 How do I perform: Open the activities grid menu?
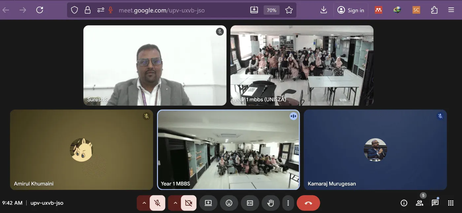tap(451, 203)
